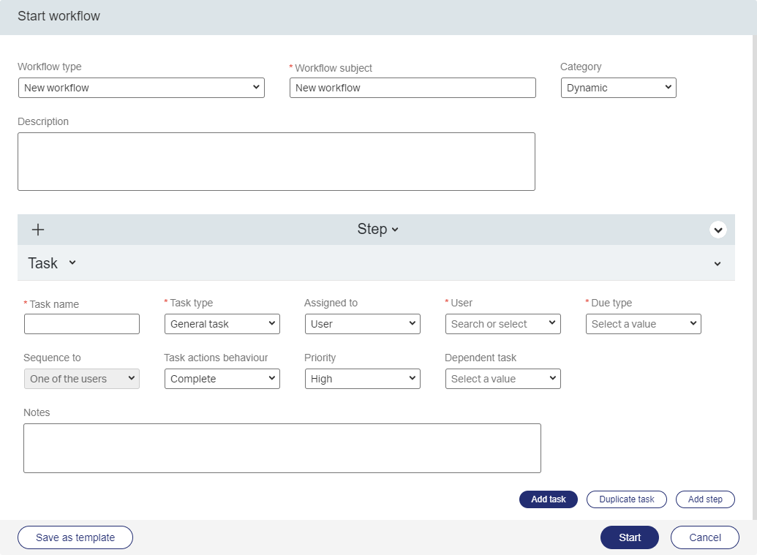Open the Task title dropdown arrow
This screenshot has width=757, height=555.
coord(72,263)
